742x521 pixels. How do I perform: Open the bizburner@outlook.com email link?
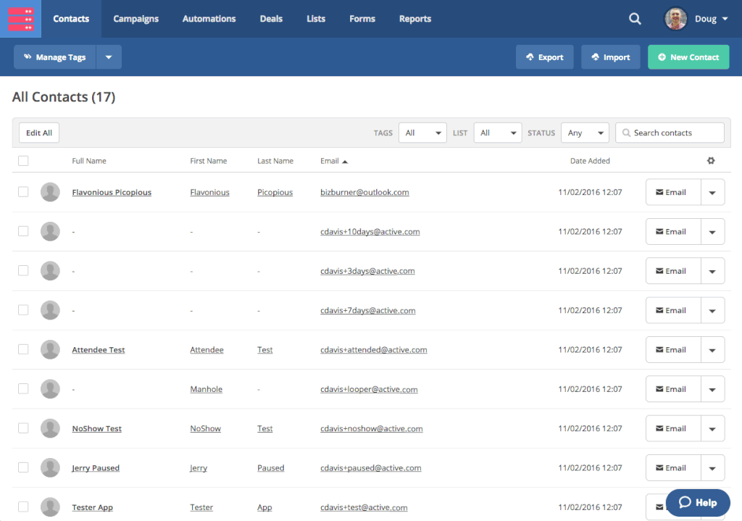point(364,192)
